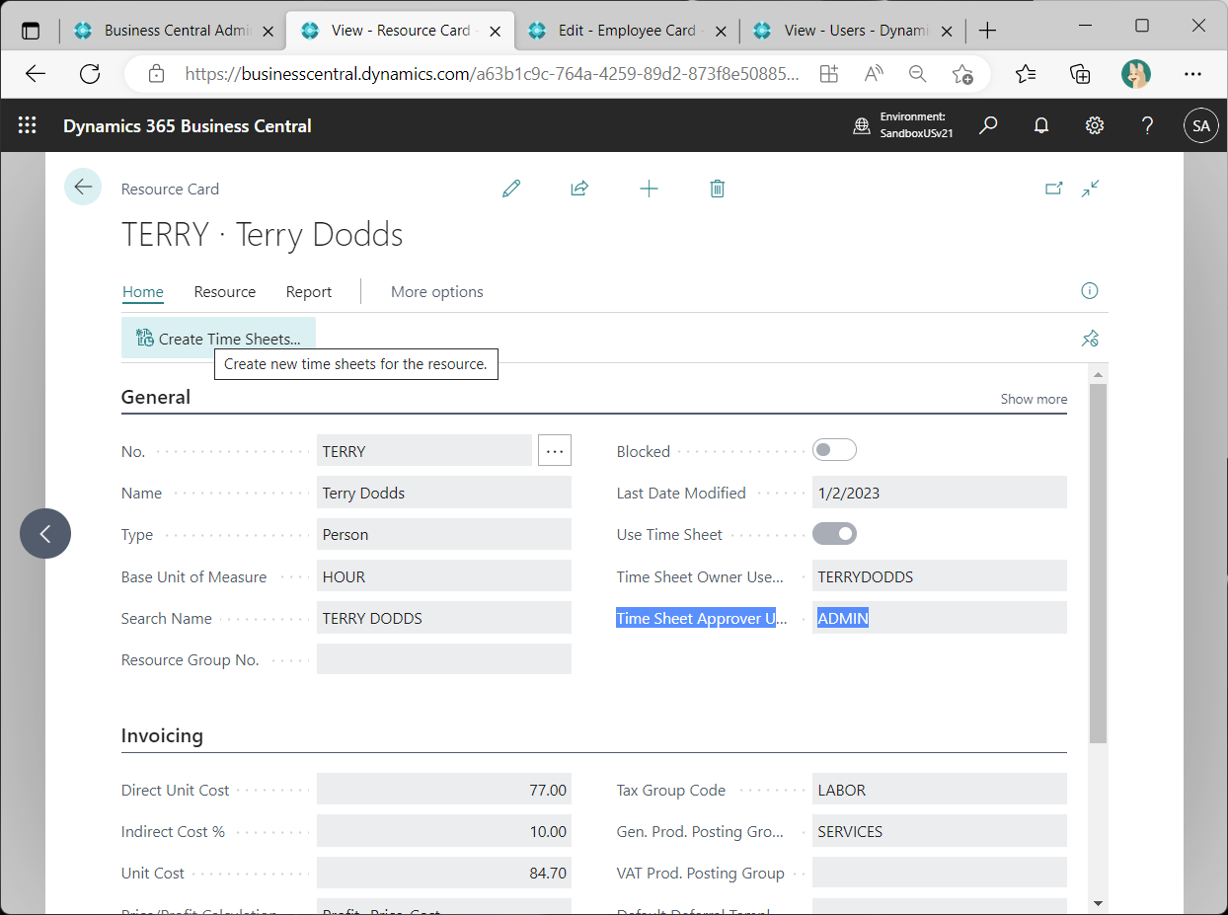Click the Time Sheet Approver field containing ADMIN
This screenshot has width=1228, height=915.
click(938, 618)
